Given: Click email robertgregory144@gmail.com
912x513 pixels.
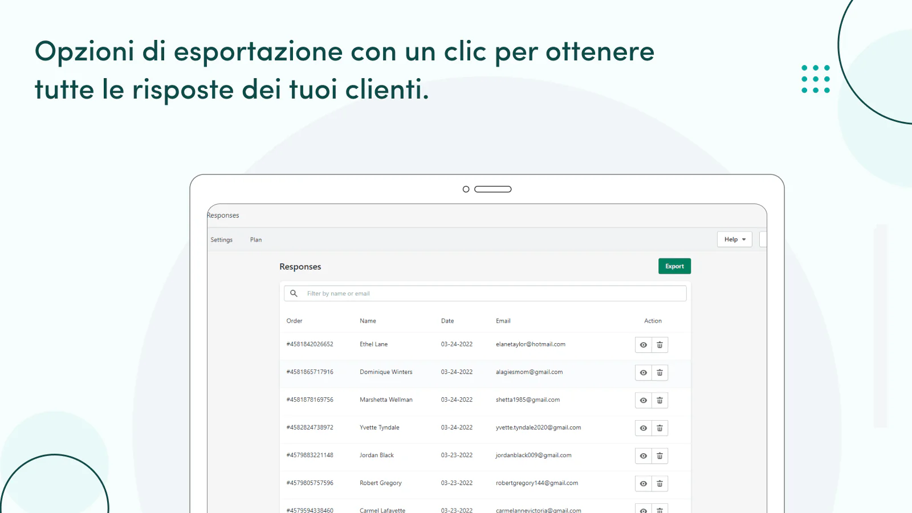Looking at the screenshot, I should pyautogui.click(x=537, y=483).
